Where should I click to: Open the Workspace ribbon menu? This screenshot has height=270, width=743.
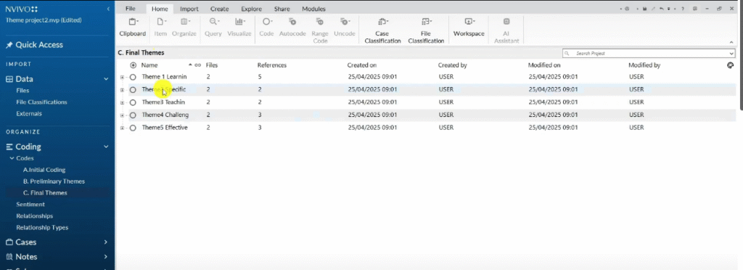tap(469, 28)
